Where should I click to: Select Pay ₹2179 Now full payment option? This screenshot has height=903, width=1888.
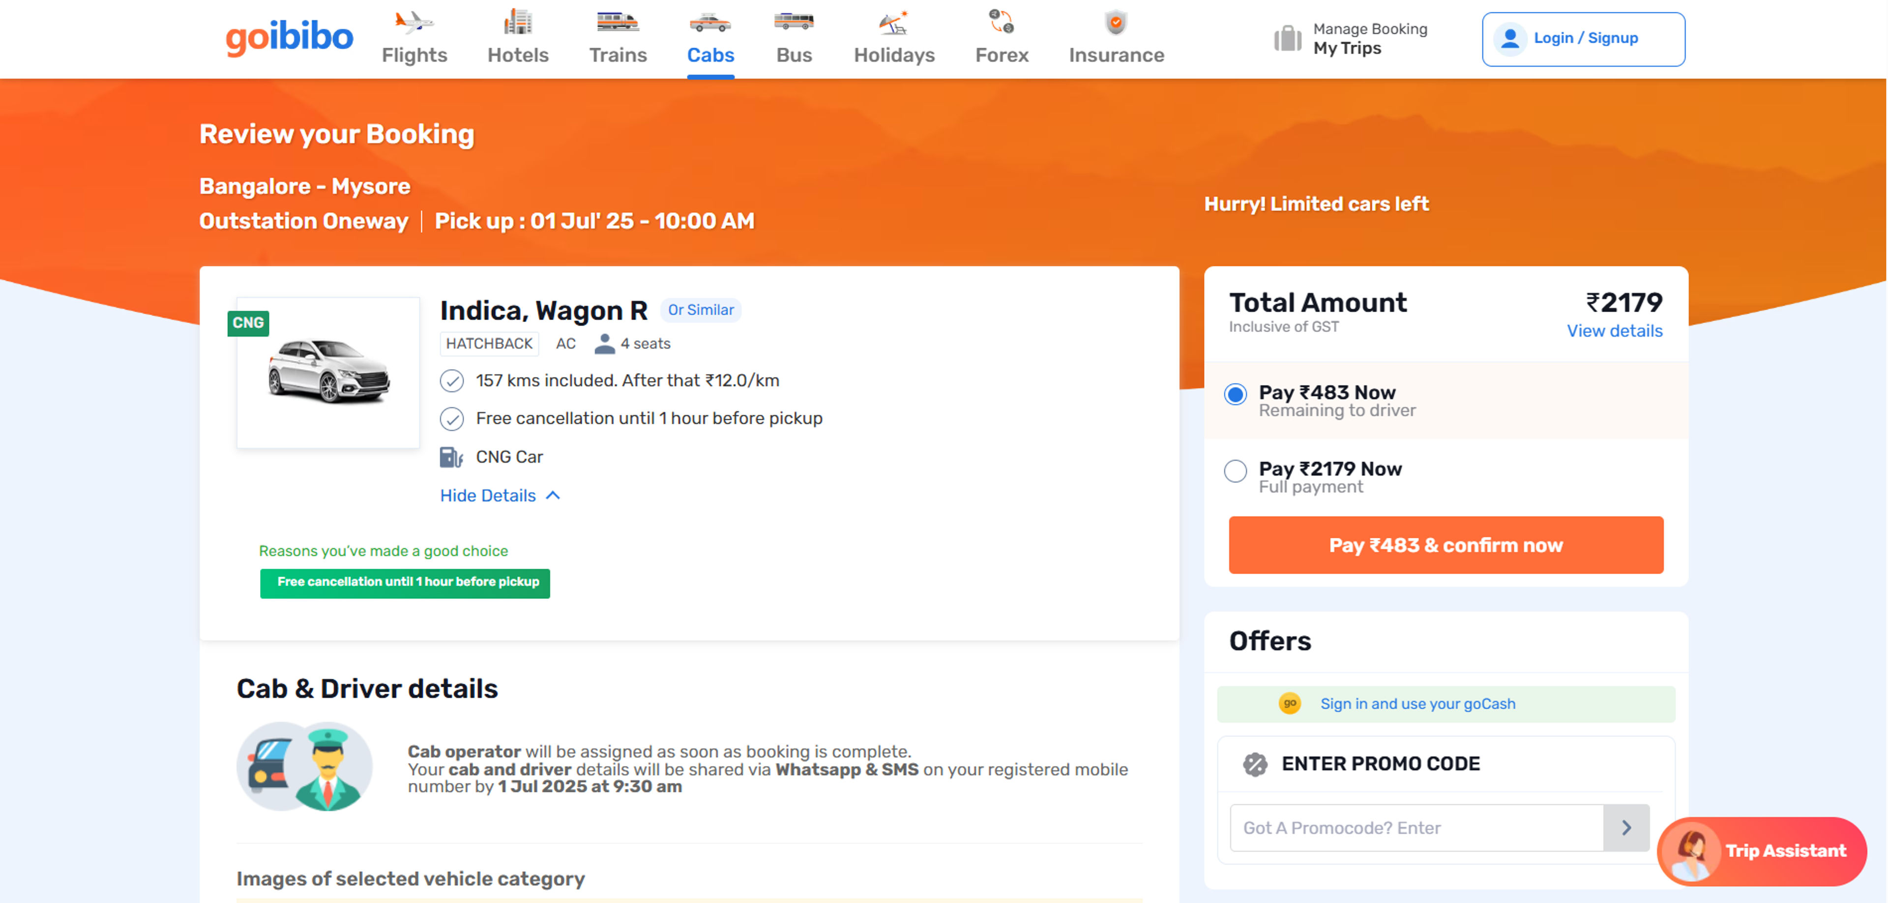[1235, 470]
